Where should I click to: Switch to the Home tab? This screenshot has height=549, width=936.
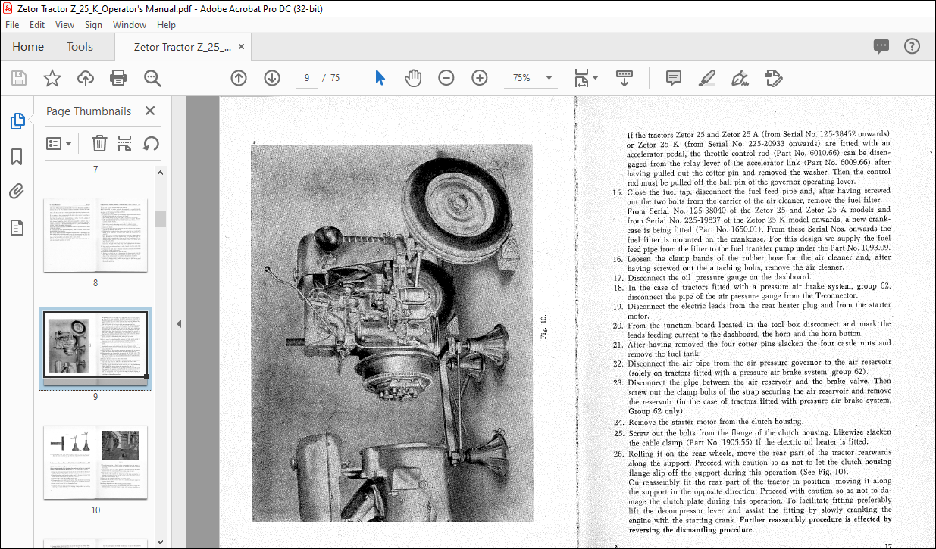(x=28, y=47)
